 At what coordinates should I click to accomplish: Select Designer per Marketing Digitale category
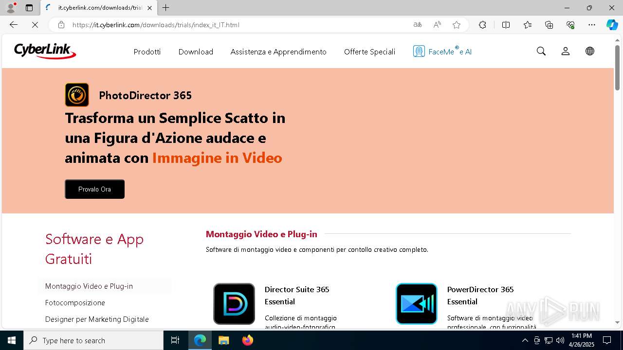[x=97, y=319]
